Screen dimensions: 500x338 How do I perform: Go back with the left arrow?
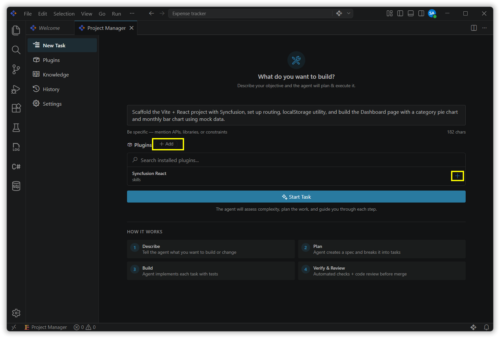[x=151, y=13]
